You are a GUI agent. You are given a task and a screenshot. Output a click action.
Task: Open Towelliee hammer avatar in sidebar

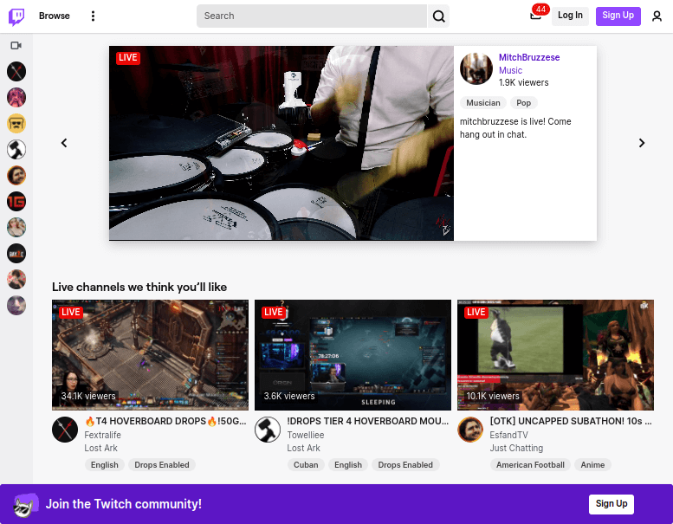pyautogui.click(x=16, y=149)
